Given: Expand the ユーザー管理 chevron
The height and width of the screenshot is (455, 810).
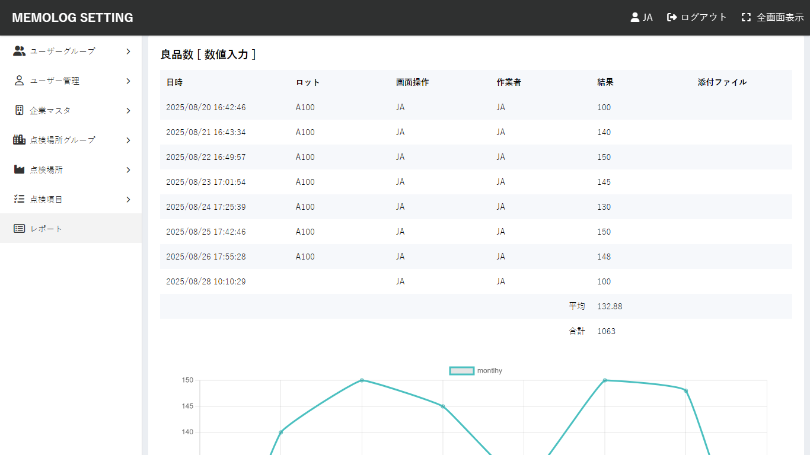Looking at the screenshot, I should point(128,81).
